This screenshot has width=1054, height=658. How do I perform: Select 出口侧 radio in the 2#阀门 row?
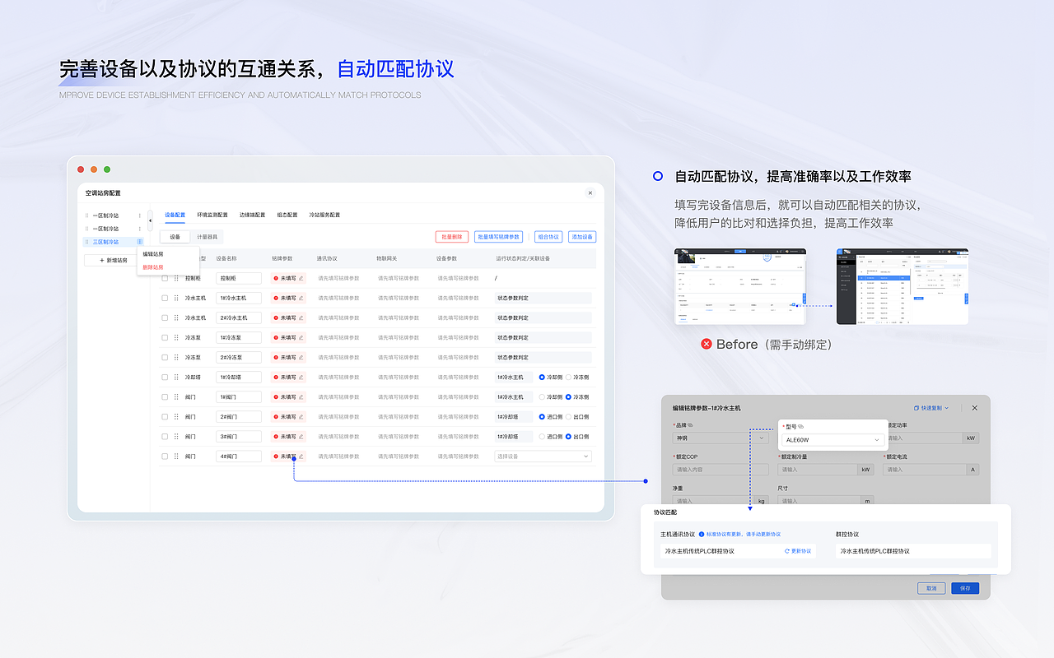click(x=569, y=417)
